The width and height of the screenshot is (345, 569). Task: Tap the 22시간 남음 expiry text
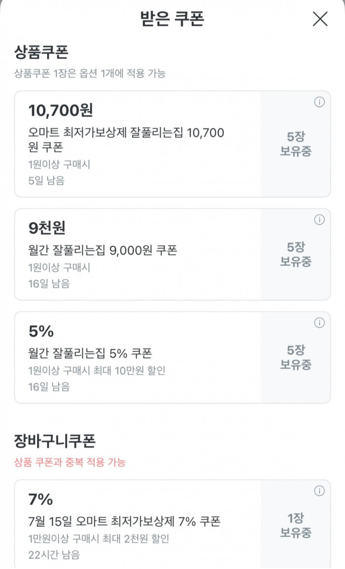(x=54, y=555)
